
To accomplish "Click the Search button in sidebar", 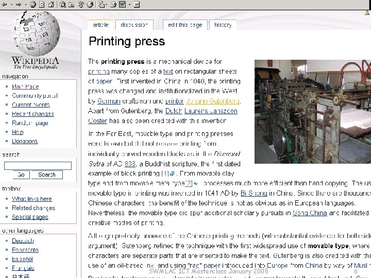I will tap(47, 175).
